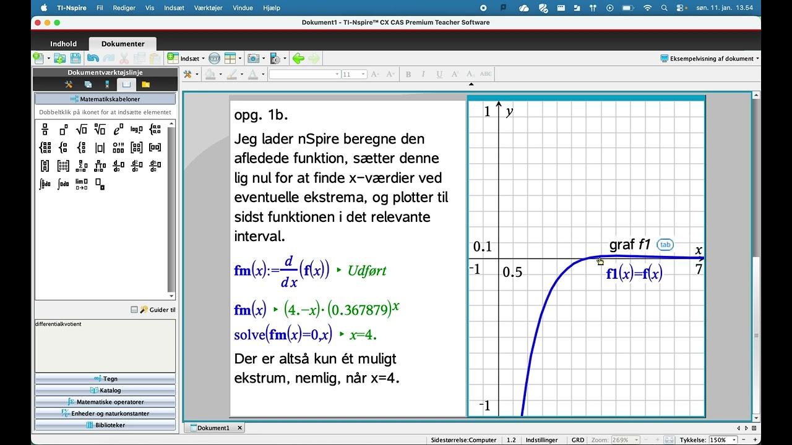Toggle underline text formatting
This screenshot has height=445, width=792.
pos(439,74)
